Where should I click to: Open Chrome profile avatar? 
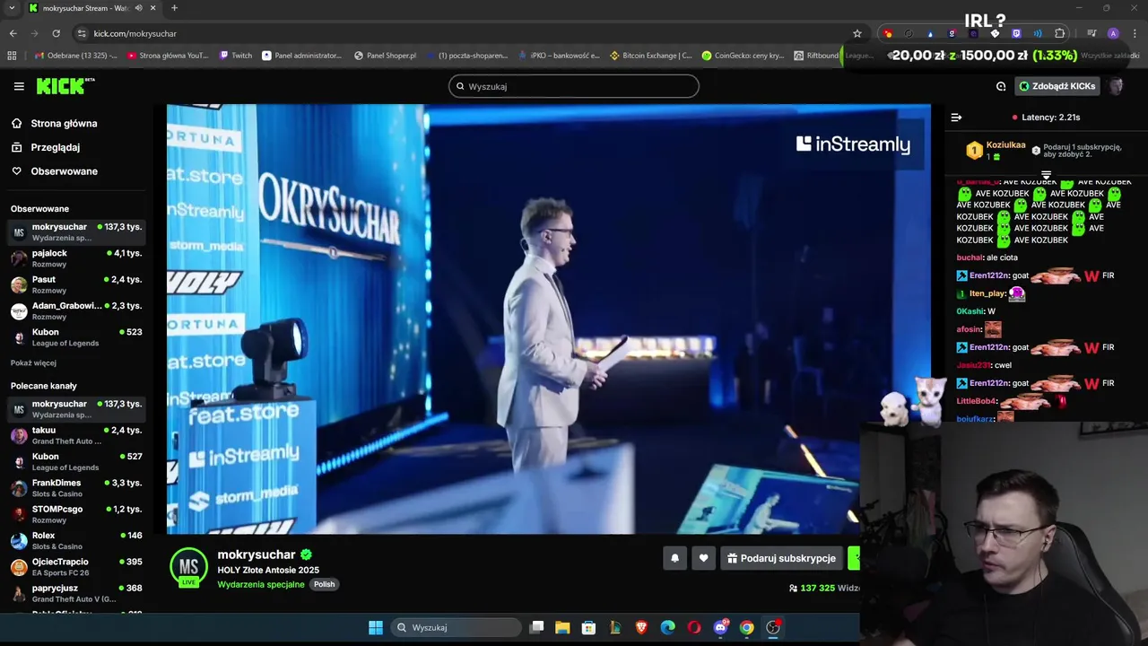point(1113,33)
